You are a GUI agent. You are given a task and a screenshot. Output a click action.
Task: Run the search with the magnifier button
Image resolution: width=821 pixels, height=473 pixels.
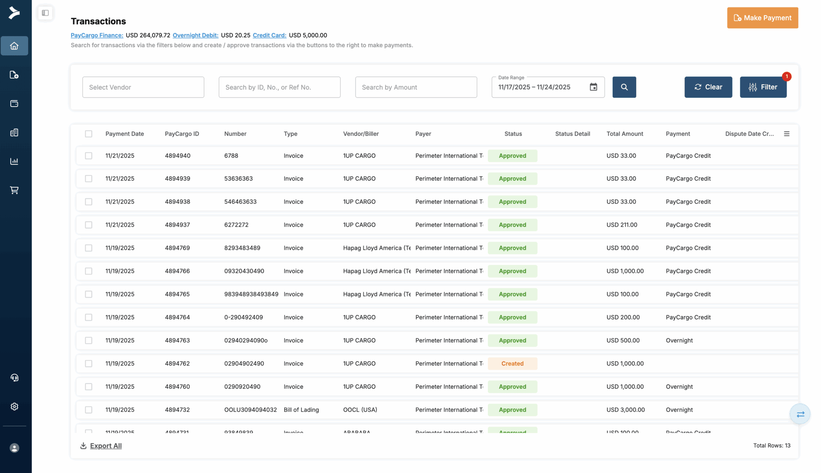pyautogui.click(x=624, y=87)
